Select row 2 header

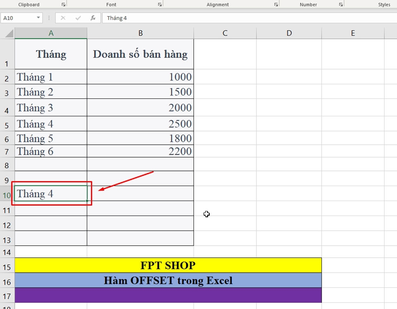7,77
